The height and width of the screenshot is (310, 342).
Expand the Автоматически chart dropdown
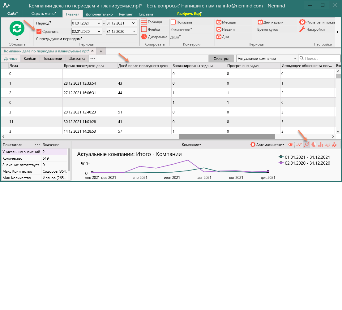(267, 145)
